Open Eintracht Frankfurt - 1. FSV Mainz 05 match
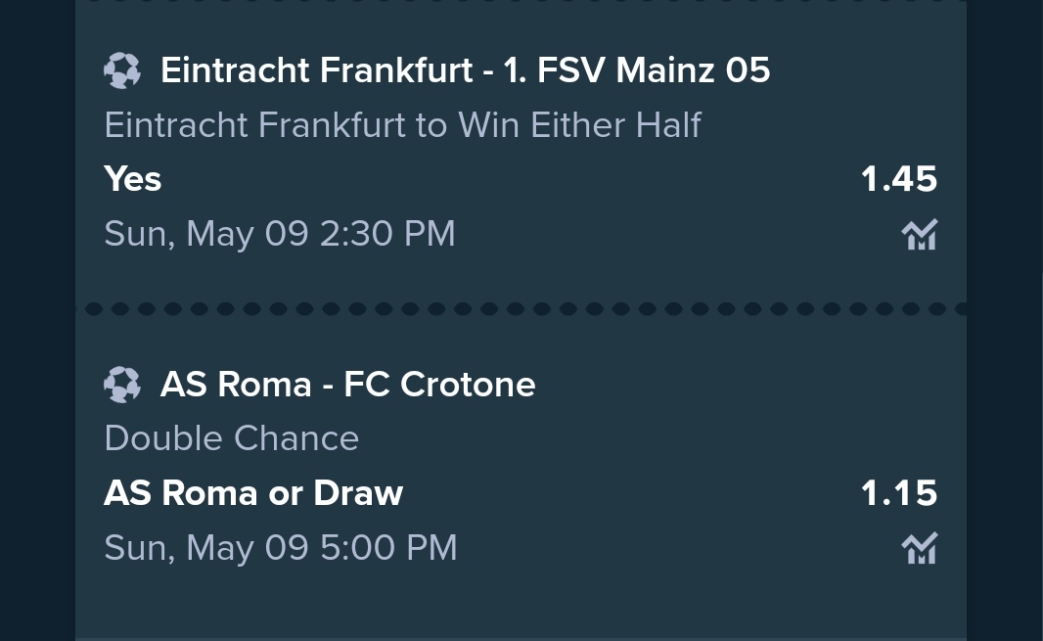 (x=465, y=69)
